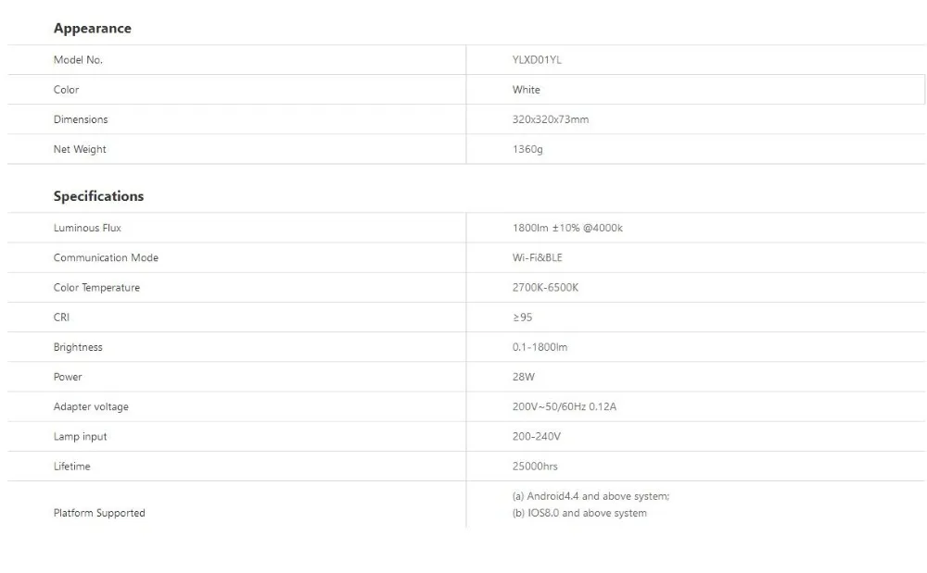
Task: Click the 1360g net weight value
Action: click(527, 149)
